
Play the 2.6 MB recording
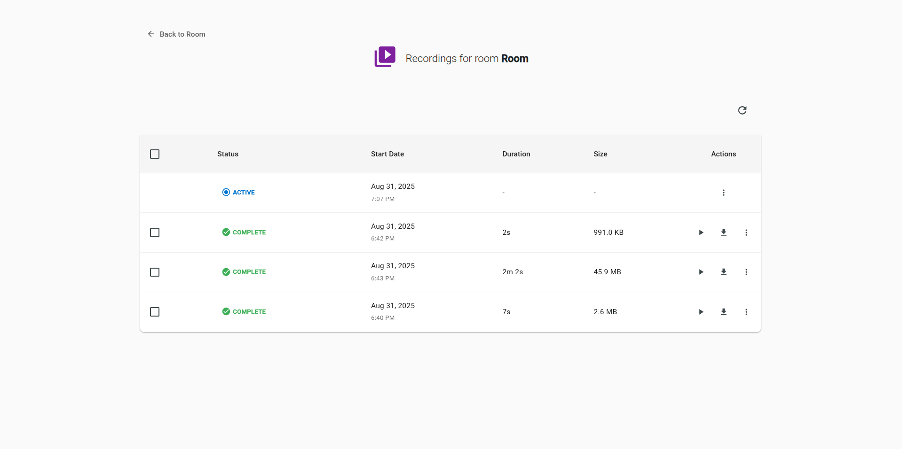pyautogui.click(x=701, y=312)
